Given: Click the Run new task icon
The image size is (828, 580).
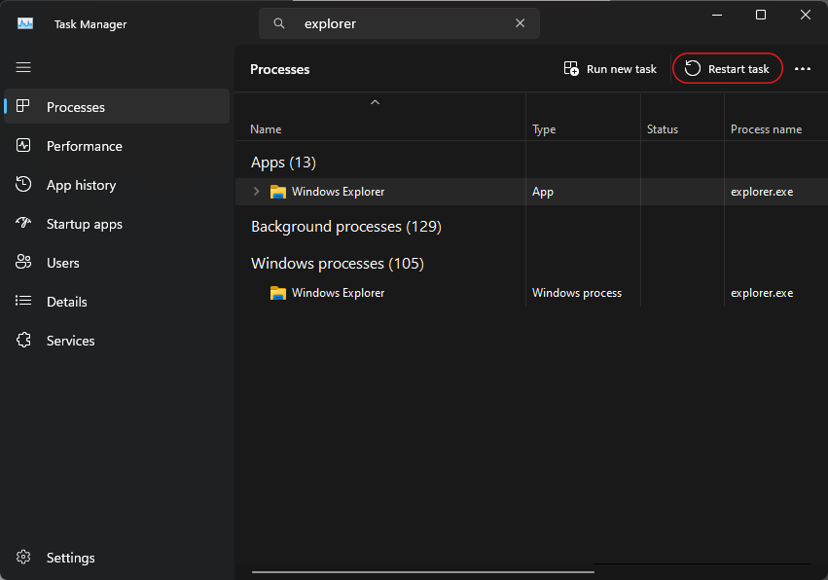Looking at the screenshot, I should pyautogui.click(x=571, y=68).
